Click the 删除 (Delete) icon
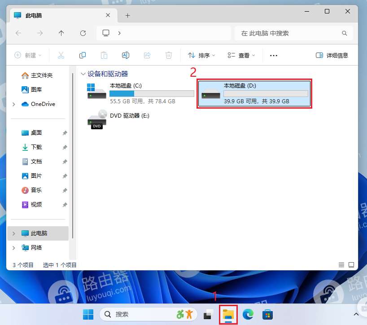The height and width of the screenshot is (325, 367). tap(168, 55)
